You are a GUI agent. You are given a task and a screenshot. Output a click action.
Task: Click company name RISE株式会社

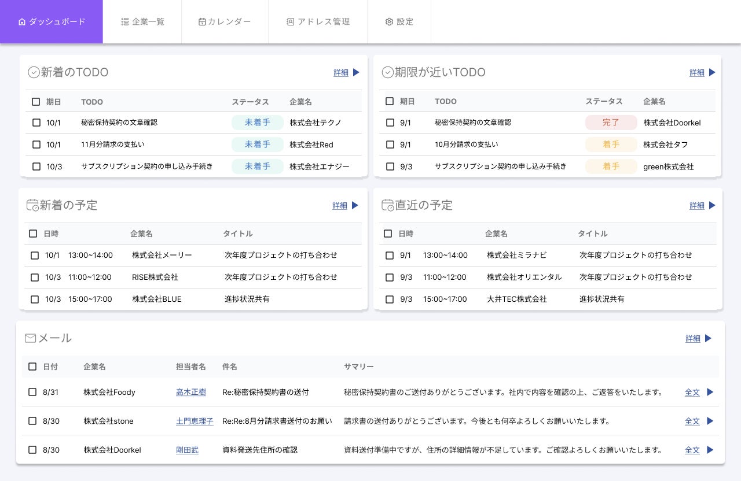155,277
